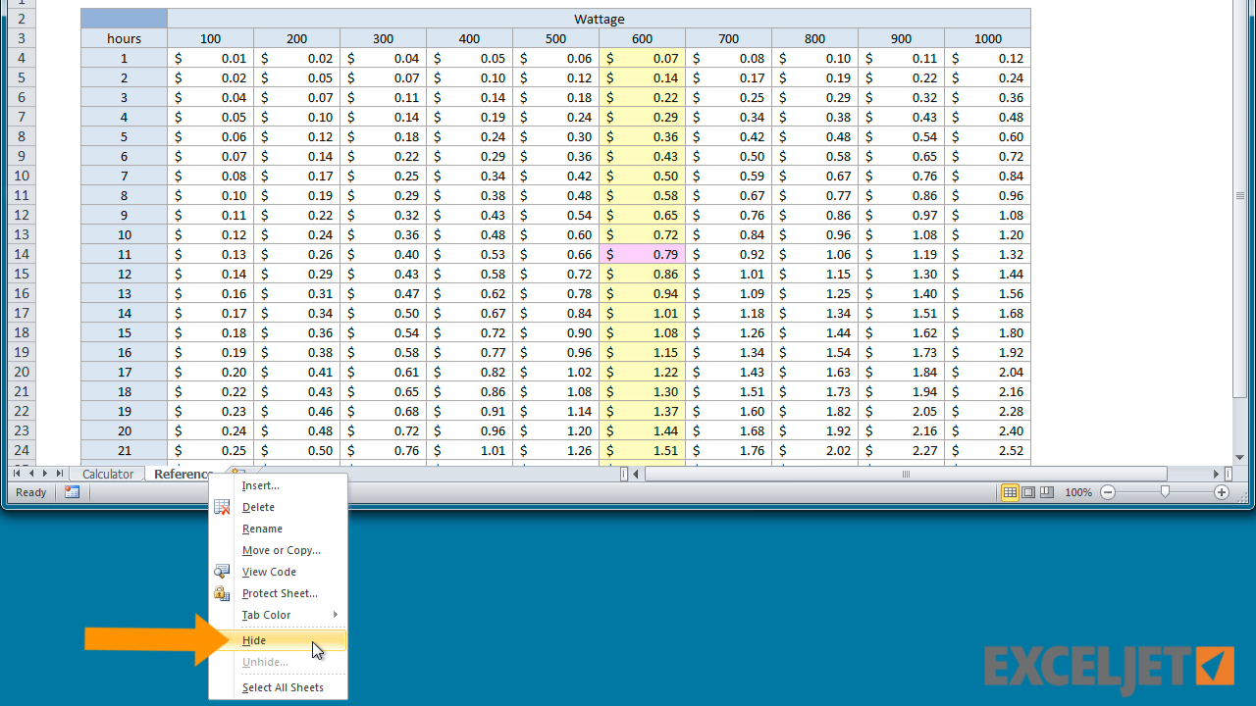Expand the Tab Color submenu

[x=279, y=615]
